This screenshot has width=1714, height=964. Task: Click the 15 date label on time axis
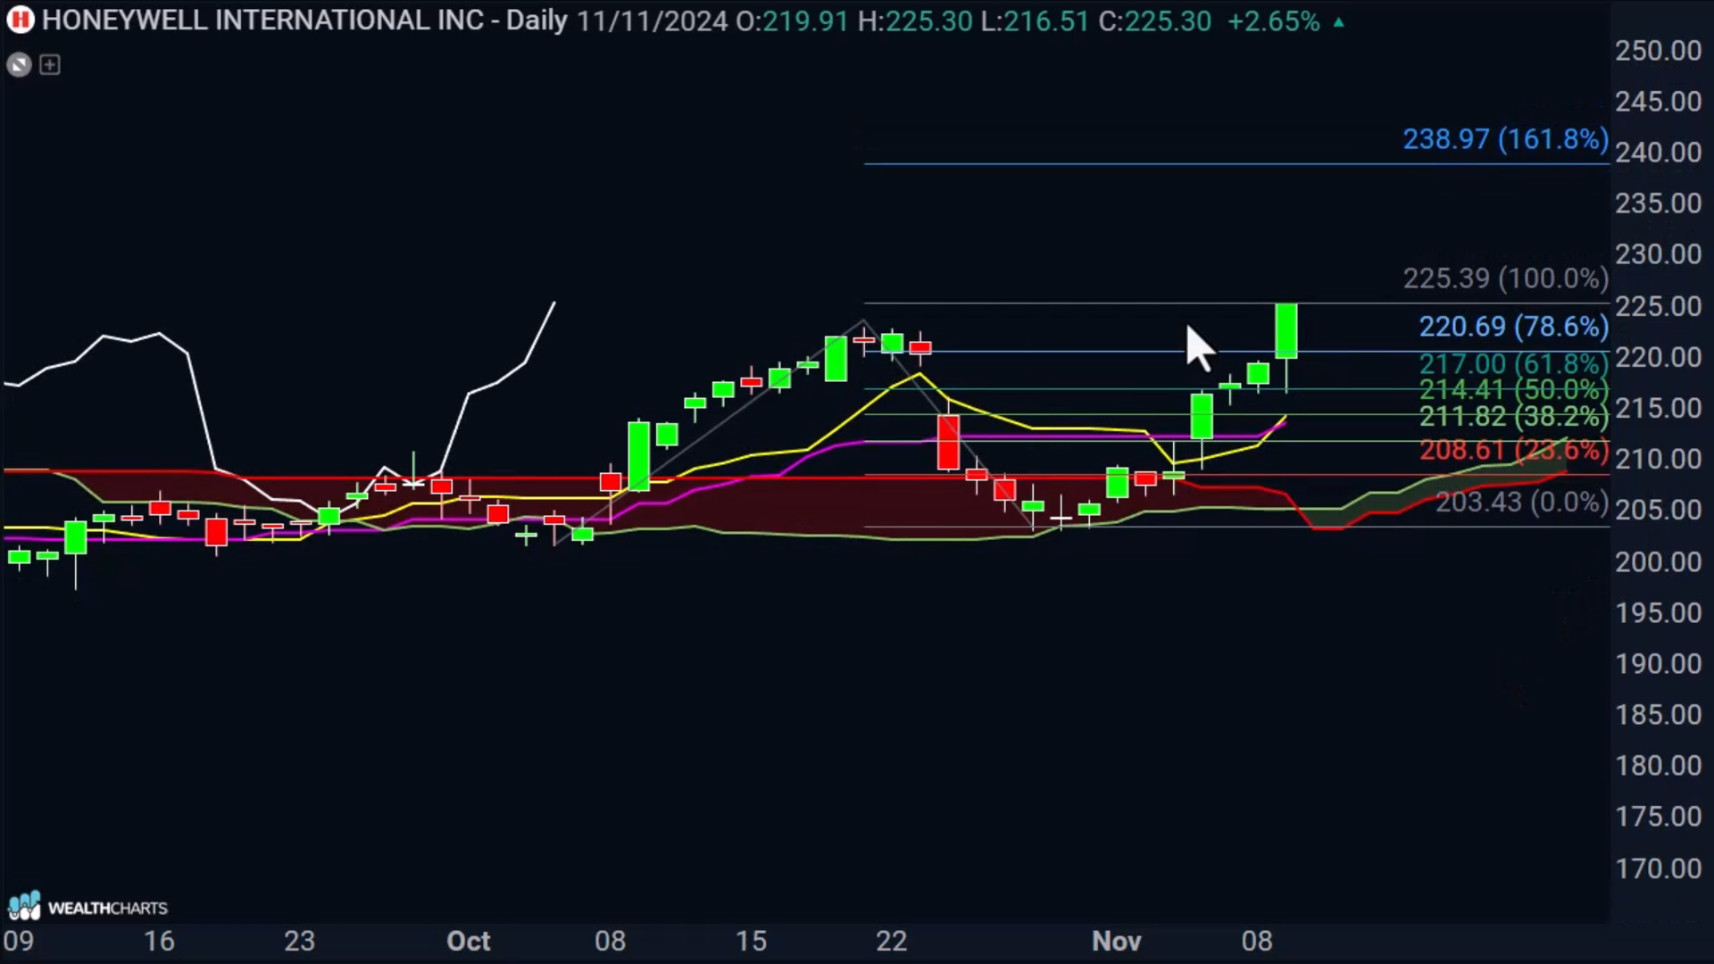coord(751,941)
